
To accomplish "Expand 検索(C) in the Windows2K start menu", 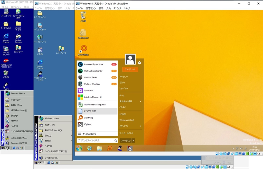I will click(x=55, y=141).
